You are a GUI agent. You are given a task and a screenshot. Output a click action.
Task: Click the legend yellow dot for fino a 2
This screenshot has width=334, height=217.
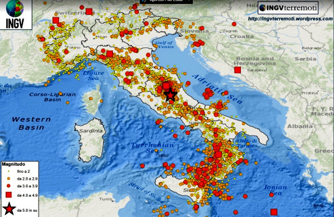[9, 171]
